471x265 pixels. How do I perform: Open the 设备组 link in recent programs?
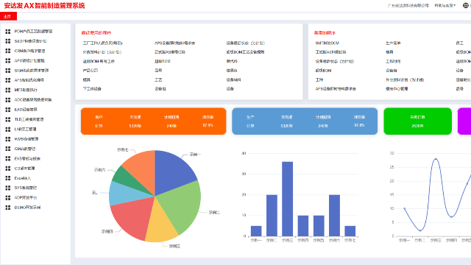pyautogui.click(x=160, y=89)
